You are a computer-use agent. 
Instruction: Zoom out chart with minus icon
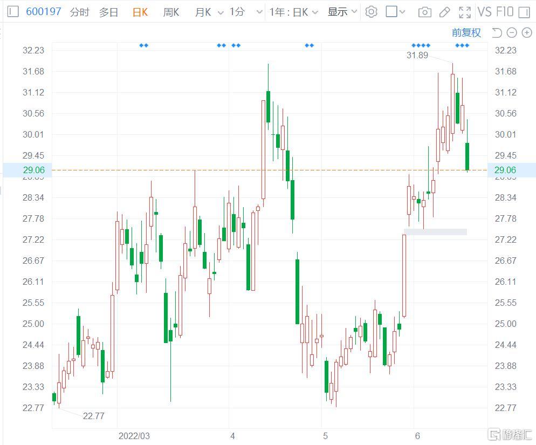tap(512, 33)
